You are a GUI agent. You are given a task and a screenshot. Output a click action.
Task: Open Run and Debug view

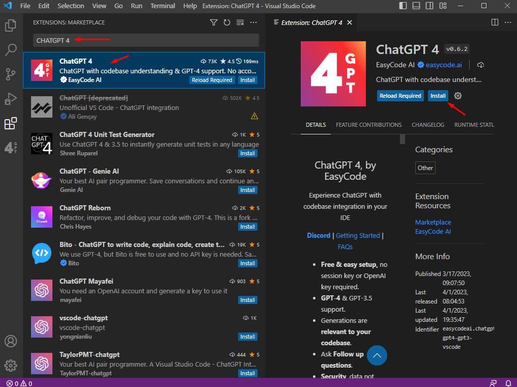(x=11, y=99)
